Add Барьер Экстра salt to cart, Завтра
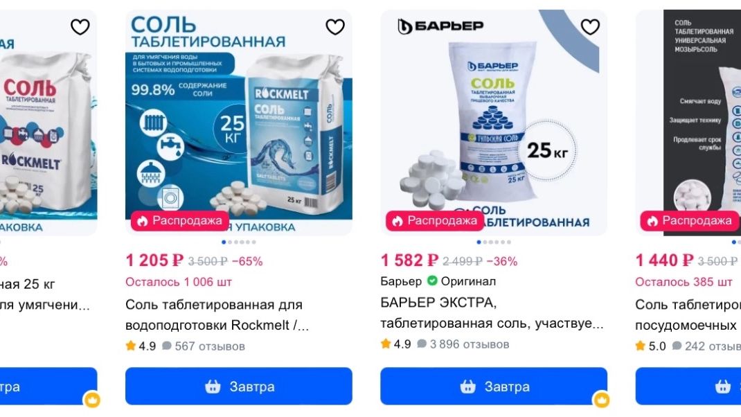Image resolution: width=741 pixels, height=417 pixels. coord(494,387)
